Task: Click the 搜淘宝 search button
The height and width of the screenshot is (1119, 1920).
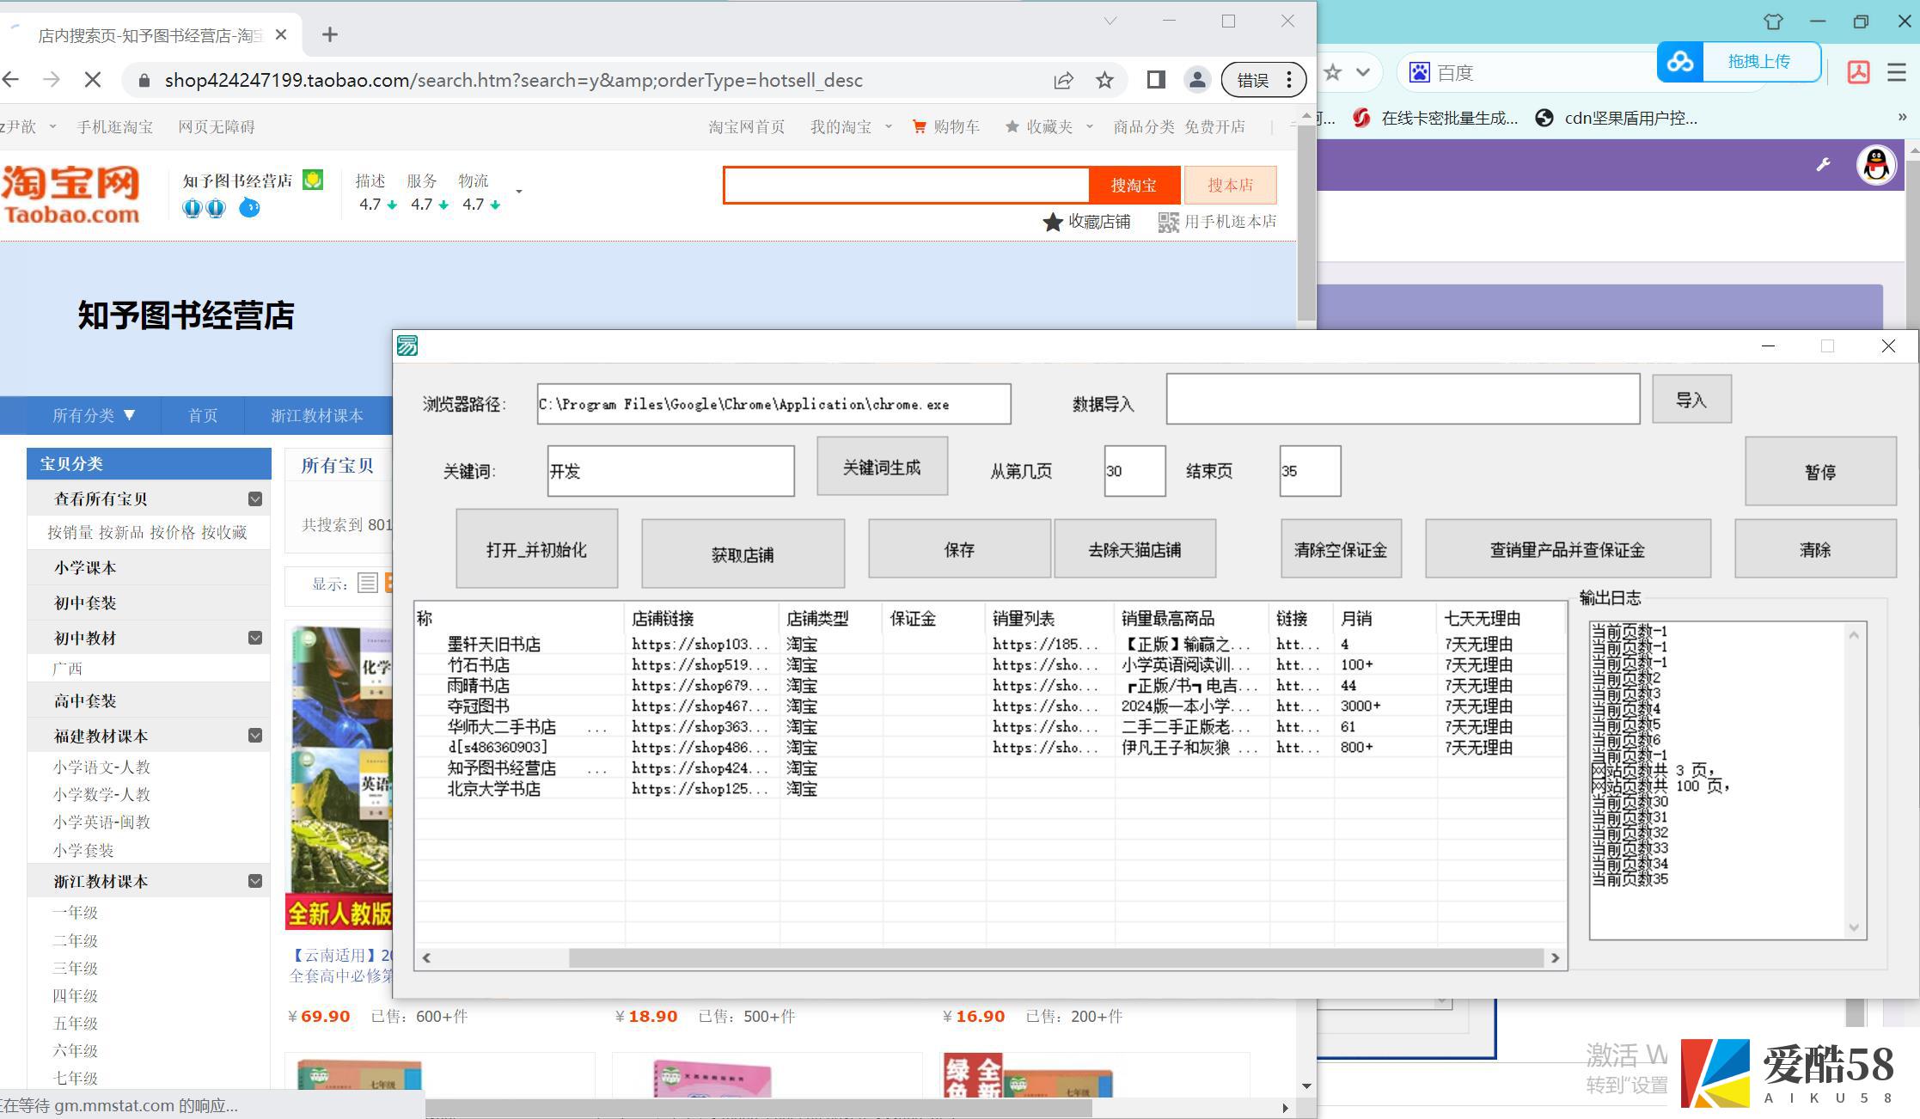Action: (1134, 185)
